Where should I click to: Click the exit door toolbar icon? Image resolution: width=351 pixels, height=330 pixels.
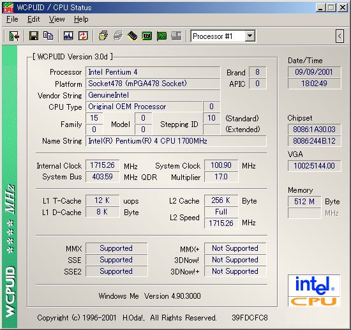[x=14, y=36]
